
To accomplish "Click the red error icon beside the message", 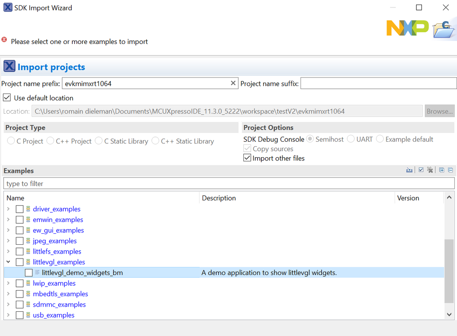I will point(4,39).
